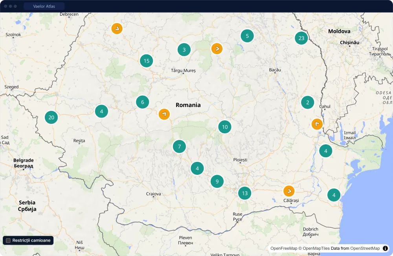Open the cluster 4 between clusters 20 and 6

tap(101, 111)
